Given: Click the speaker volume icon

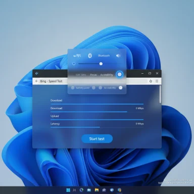Looking at the screenshot, I should pos(118,56).
